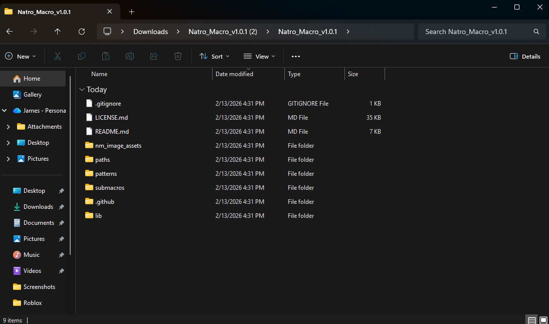Viewport: 549px width, 324px height.
Task: Open a new tab with plus button
Action: [x=131, y=12]
